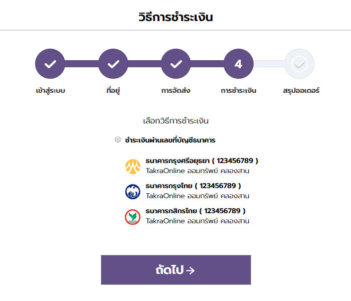This screenshot has width=351, height=301.
Task: Click the Krungthai bank blue logo
Action: pos(133,191)
